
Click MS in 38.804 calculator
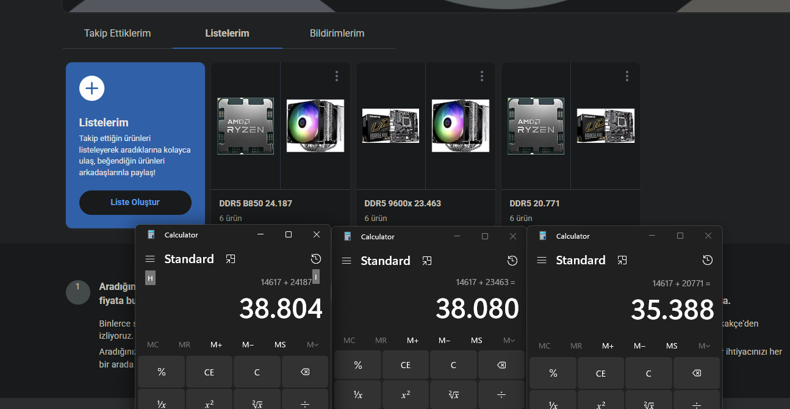coord(280,345)
